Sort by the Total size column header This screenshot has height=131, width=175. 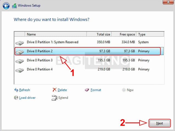point(99,34)
